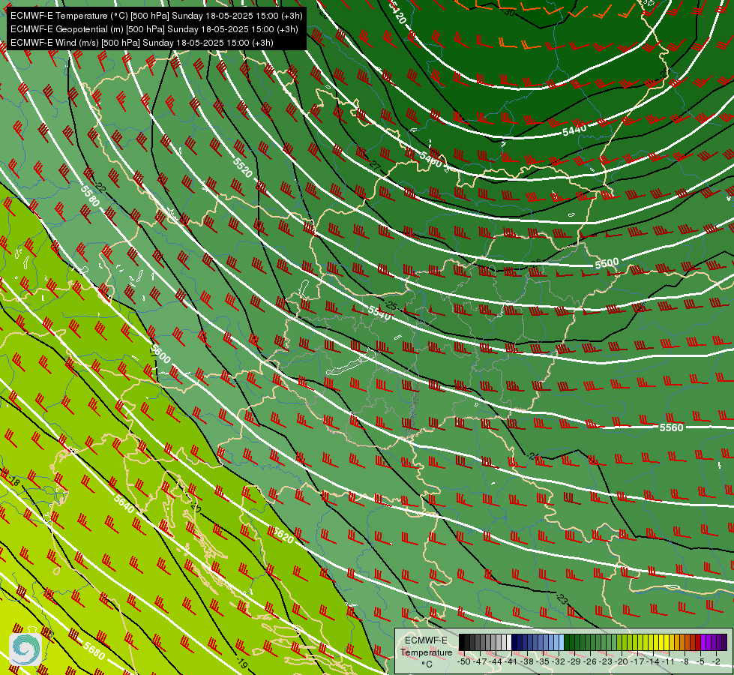The image size is (734, 675).
Task: Click the -19 isotherm label on map
Action: tap(241, 663)
